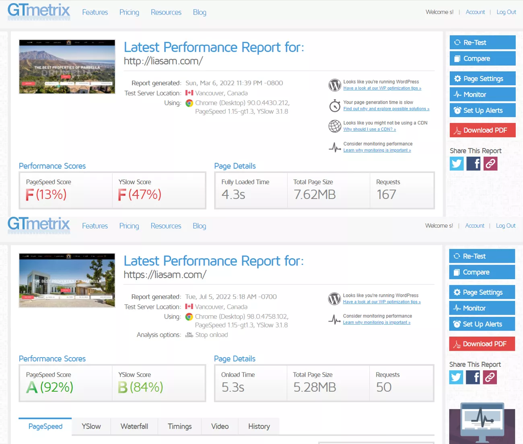The image size is (523, 444).
Task: Click the Canada flag icon in the bottom report
Action: click(x=189, y=306)
